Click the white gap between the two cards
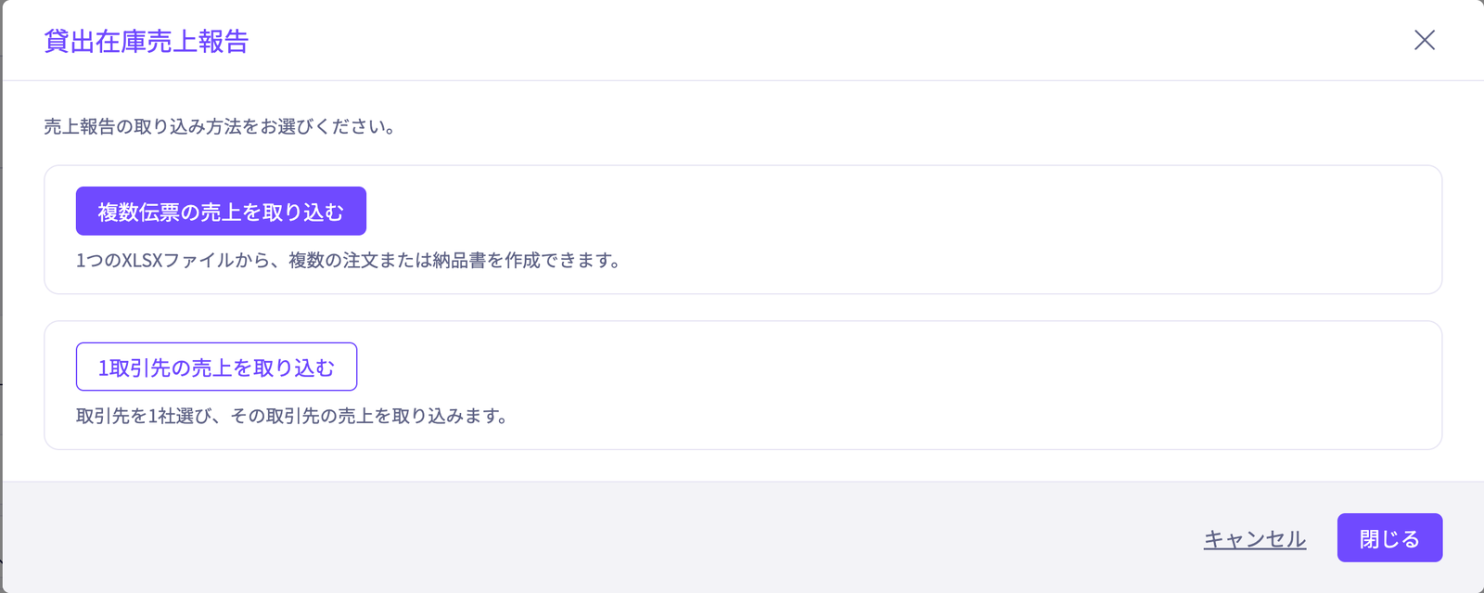The width and height of the screenshot is (1484, 593). point(743,308)
